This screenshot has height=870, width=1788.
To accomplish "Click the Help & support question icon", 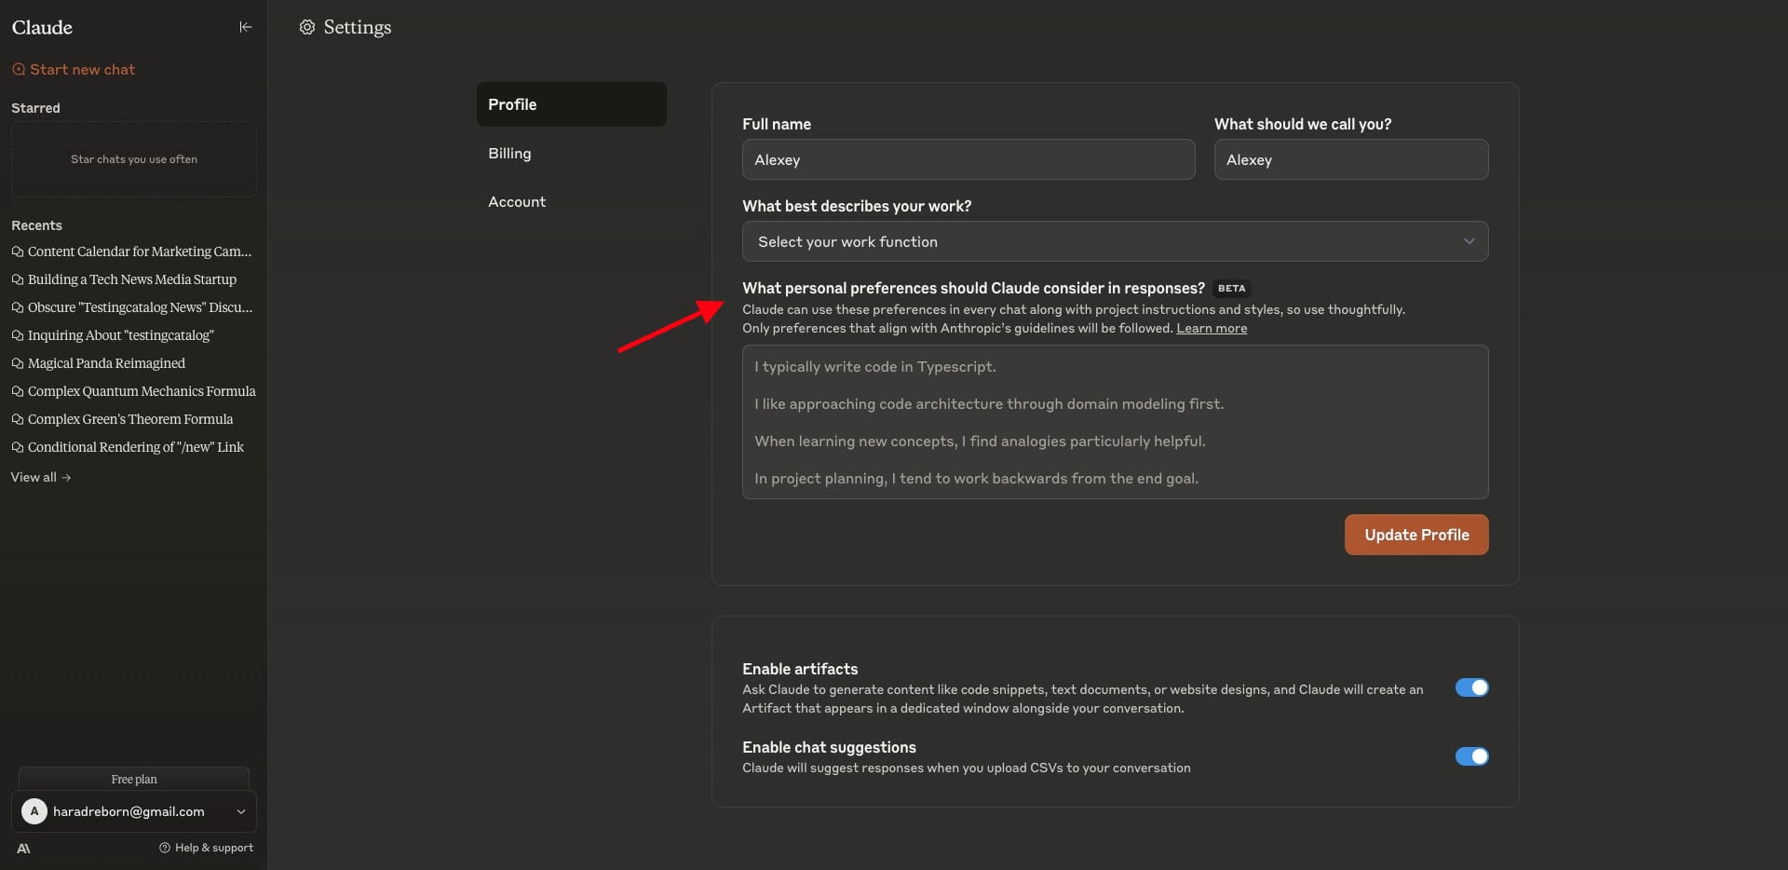I will pyautogui.click(x=165, y=848).
